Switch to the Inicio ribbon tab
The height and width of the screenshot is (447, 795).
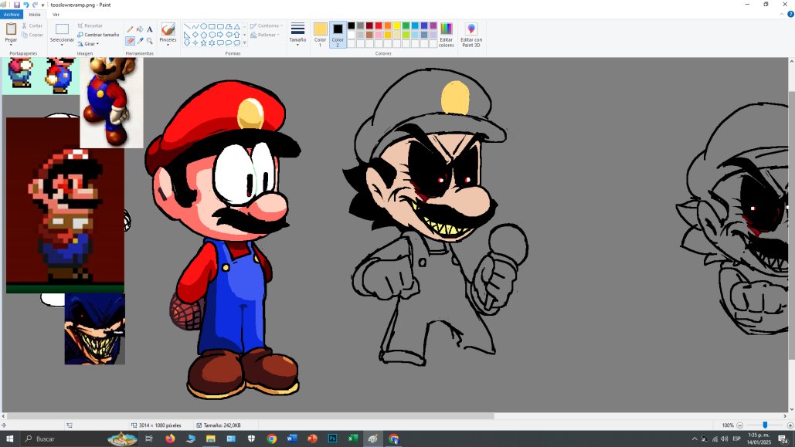[35, 14]
